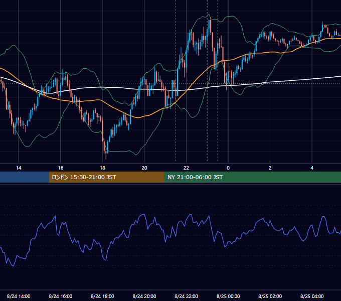Click the 8/25 00:00 date label
The width and height of the screenshot is (341, 301).
click(228, 296)
